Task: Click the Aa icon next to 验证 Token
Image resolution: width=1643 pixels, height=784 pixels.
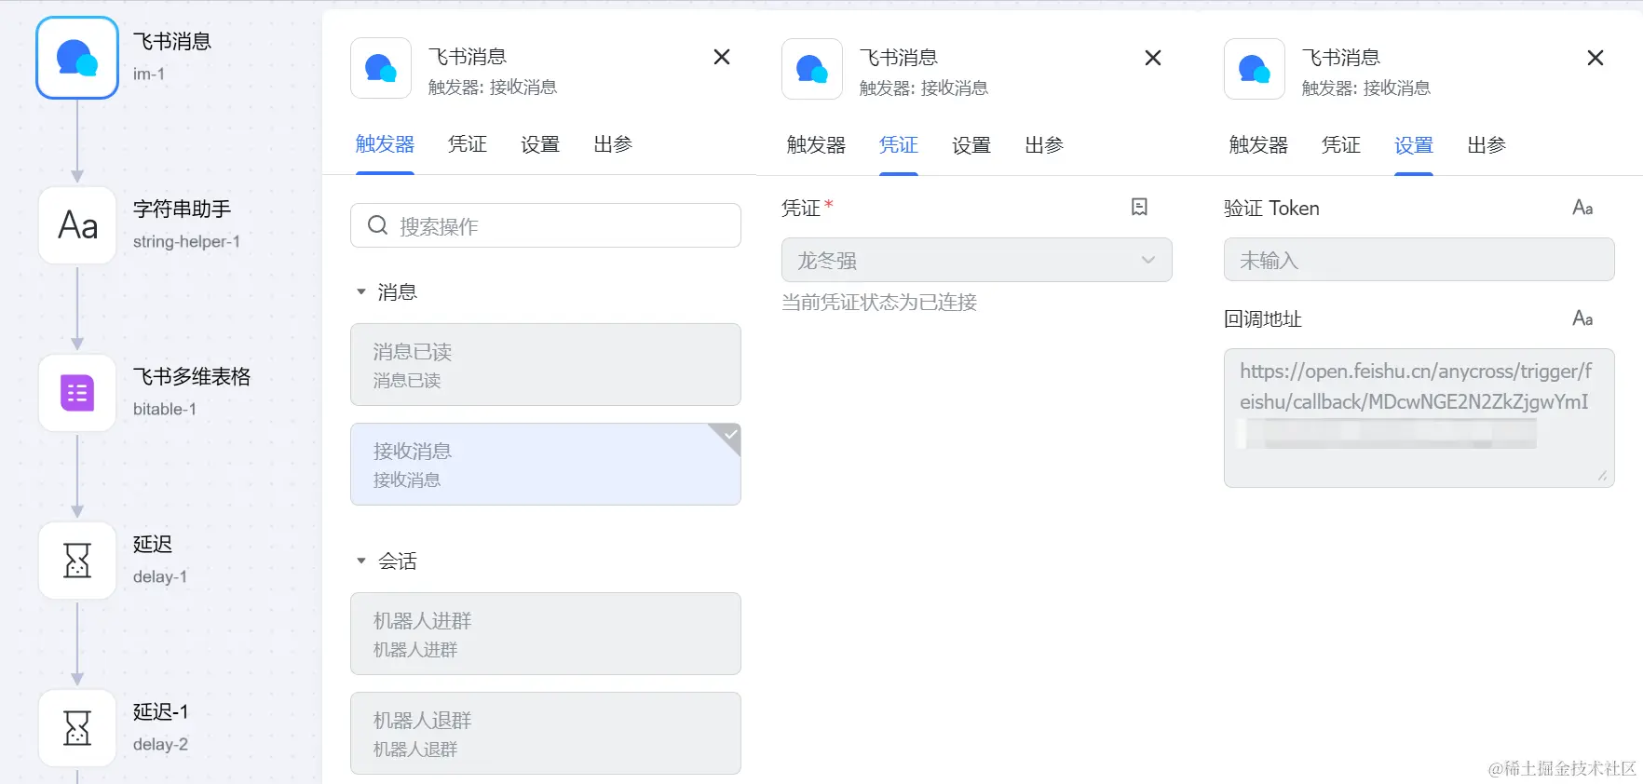Action: tap(1582, 208)
